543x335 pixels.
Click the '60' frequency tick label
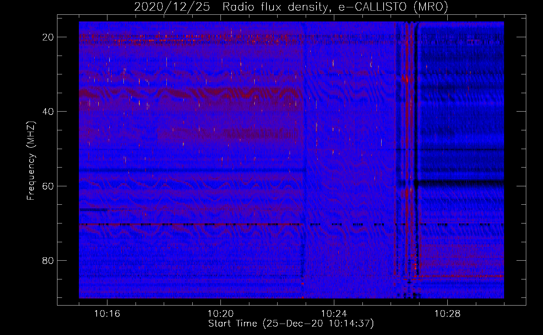48,186
